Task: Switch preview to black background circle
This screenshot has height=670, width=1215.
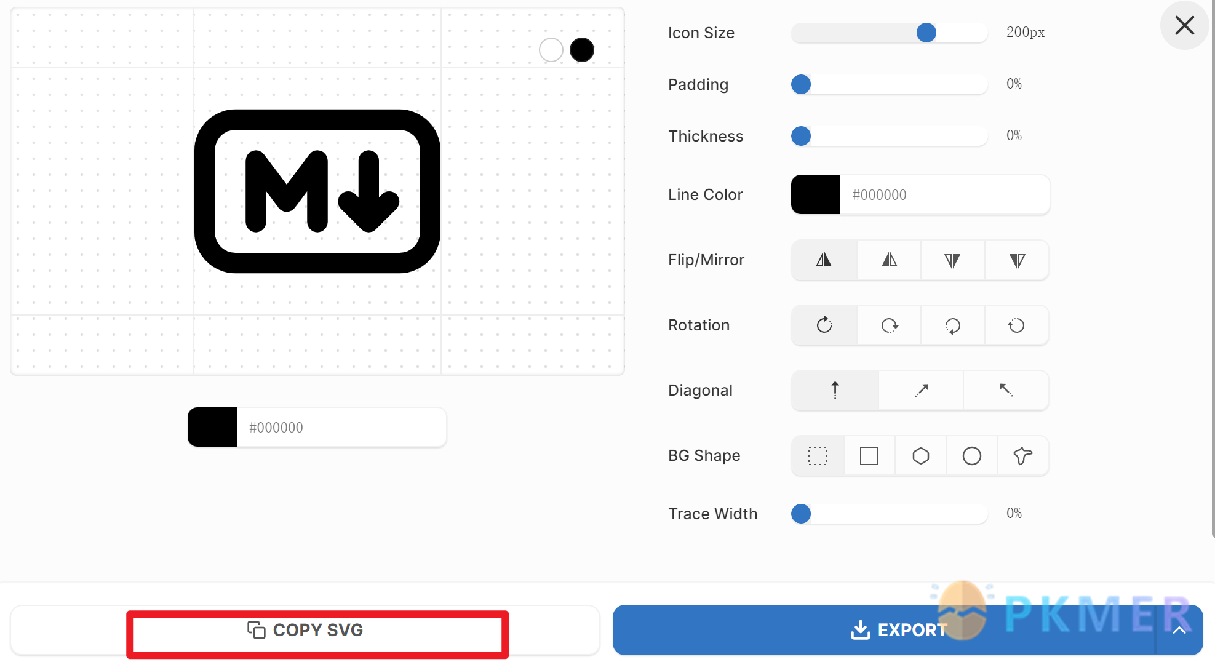Action: tap(582, 50)
